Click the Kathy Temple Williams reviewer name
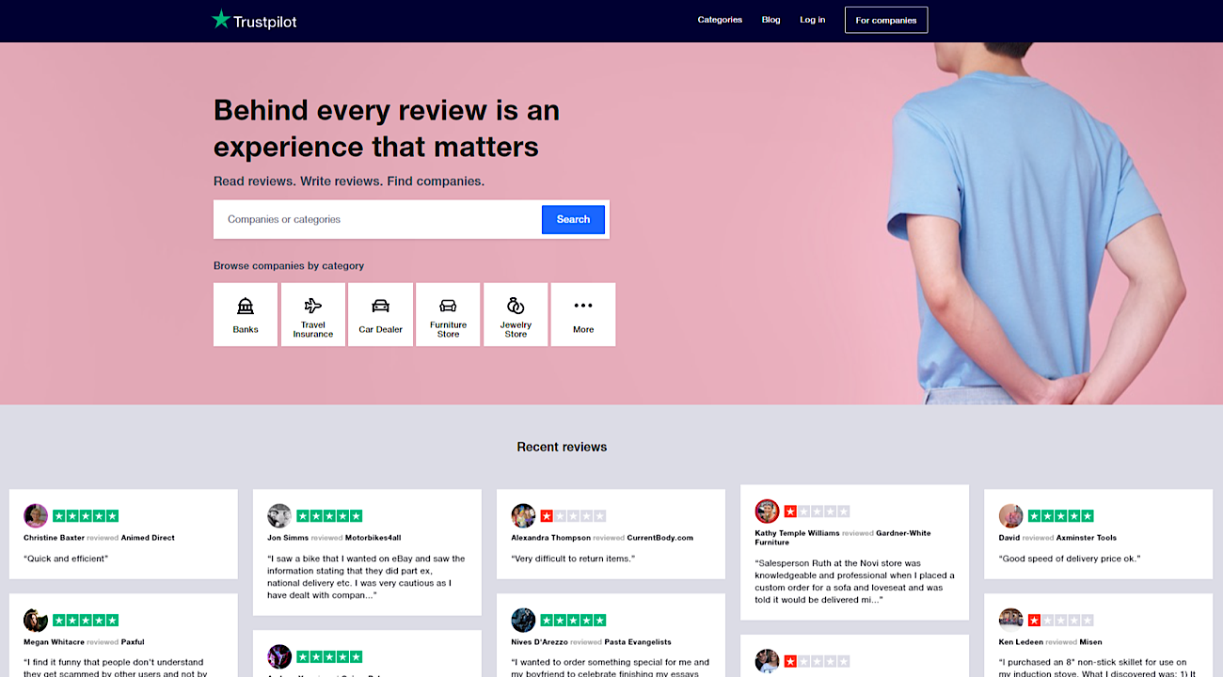The width and height of the screenshot is (1223, 677). (797, 533)
